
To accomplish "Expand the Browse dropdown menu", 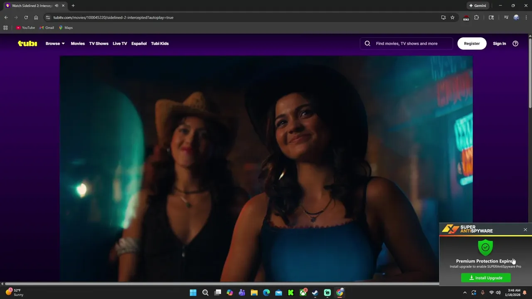I will coord(55,43).
